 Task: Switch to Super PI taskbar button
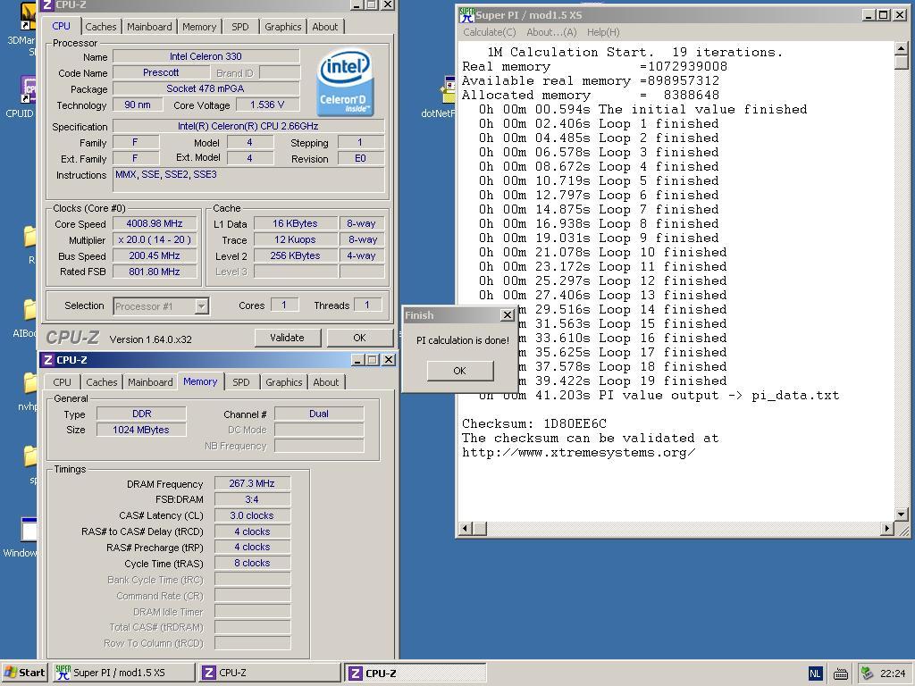[x=123, y=673]
